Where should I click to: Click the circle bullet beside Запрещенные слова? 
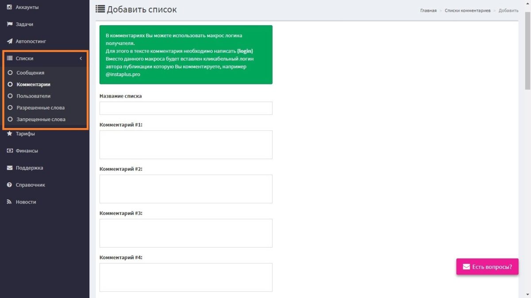pos(10,119)
